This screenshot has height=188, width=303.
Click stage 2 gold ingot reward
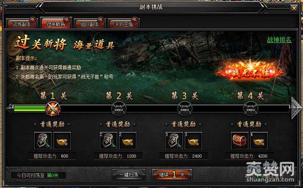click(128, 141)
